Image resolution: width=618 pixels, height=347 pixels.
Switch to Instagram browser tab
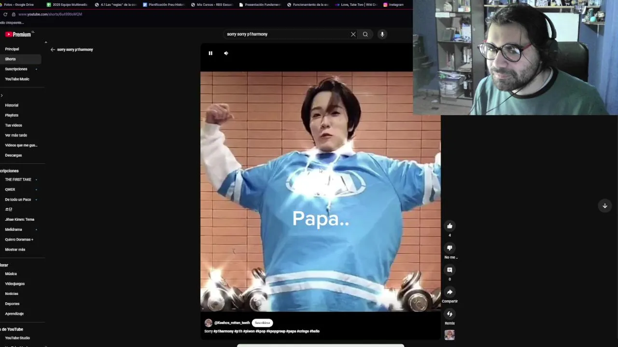(x=393, y=4)
